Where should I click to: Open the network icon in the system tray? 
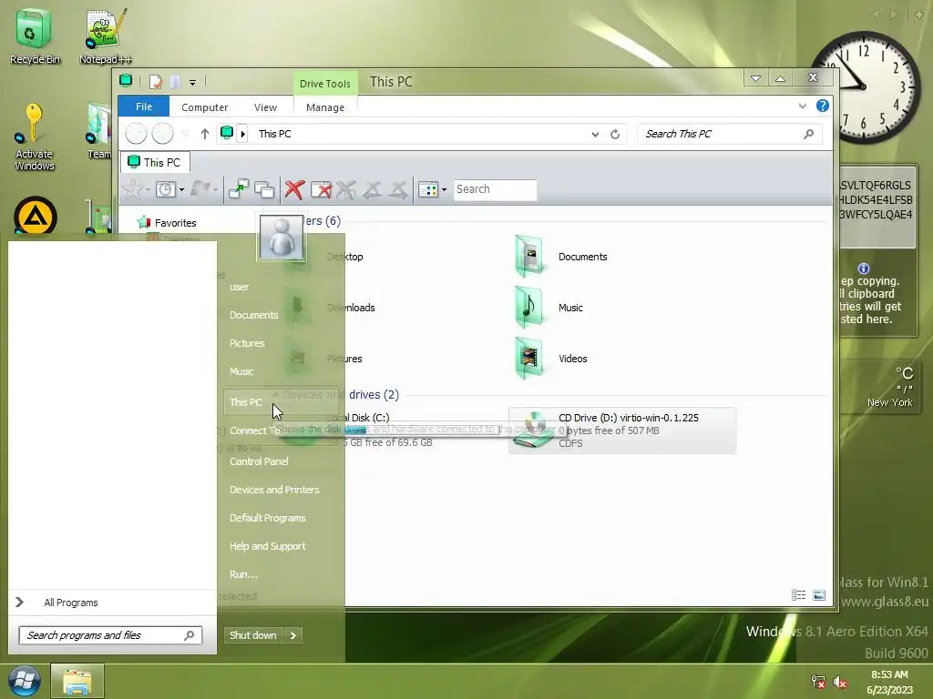pos(818,682)
